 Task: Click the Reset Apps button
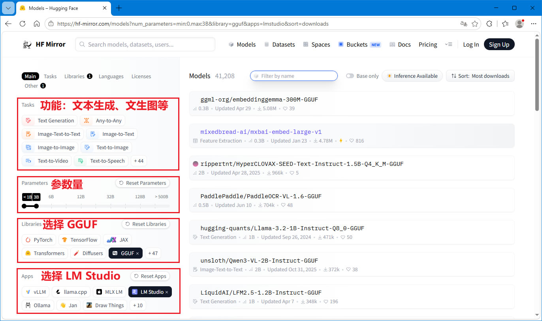(150, 276)
